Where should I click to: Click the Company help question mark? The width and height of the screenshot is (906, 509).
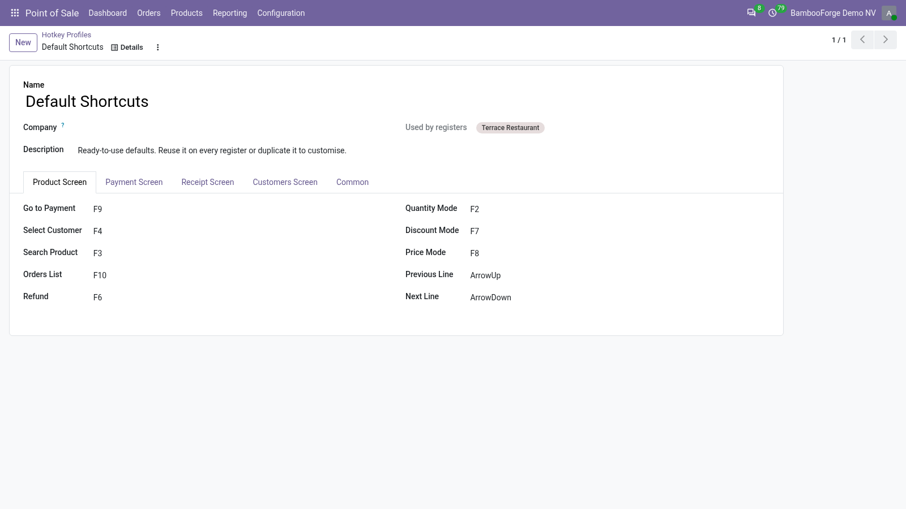(x=63, y=126)
